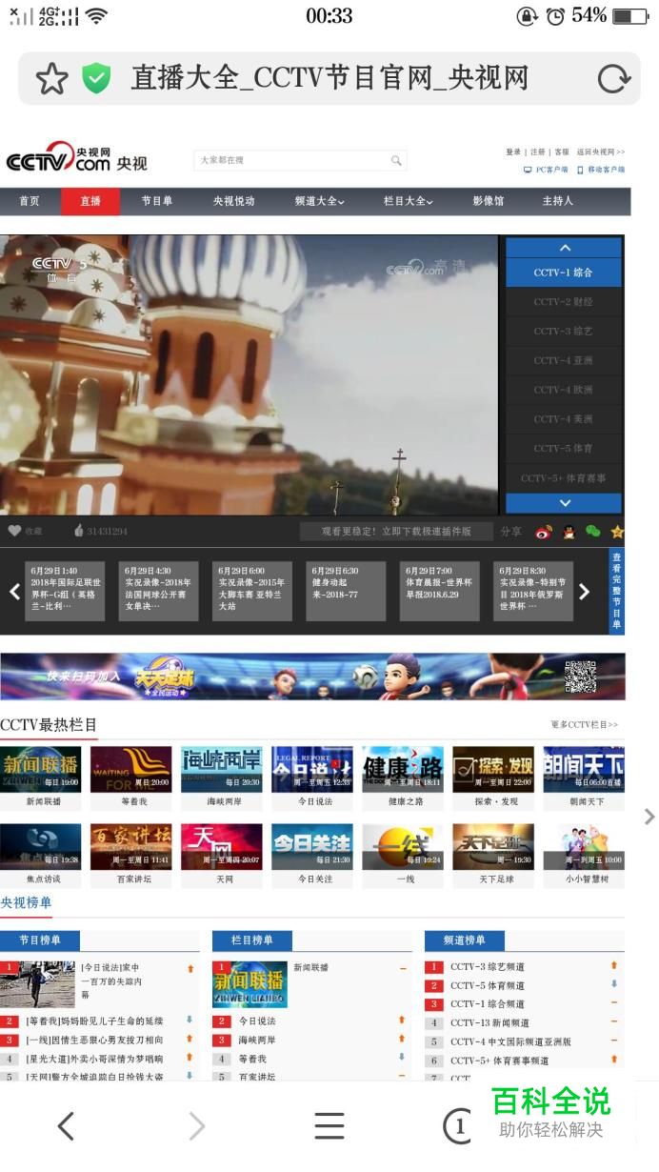Viewport: 659px width, 1172px height.
Task: Like the video with thumbs-up icon
Action: pyautogui.click(x=79, y=531)
